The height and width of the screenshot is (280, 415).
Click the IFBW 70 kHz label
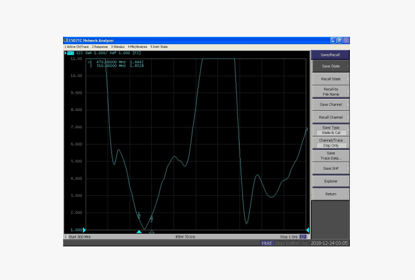(185, 237)
